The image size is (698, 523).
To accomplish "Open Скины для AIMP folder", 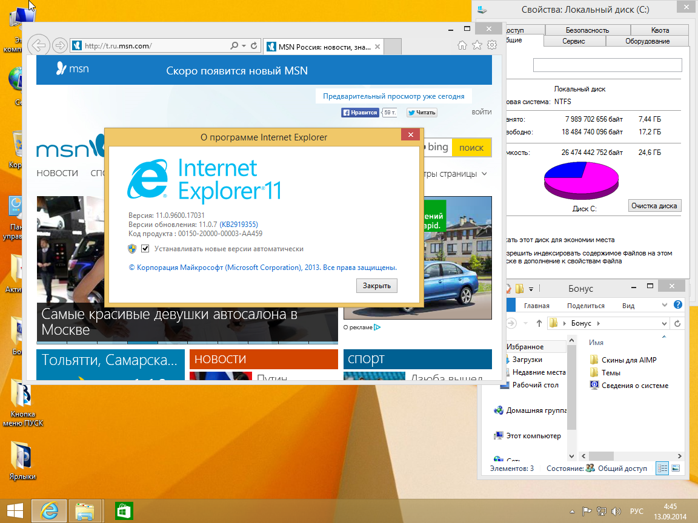I will [628, 360].
